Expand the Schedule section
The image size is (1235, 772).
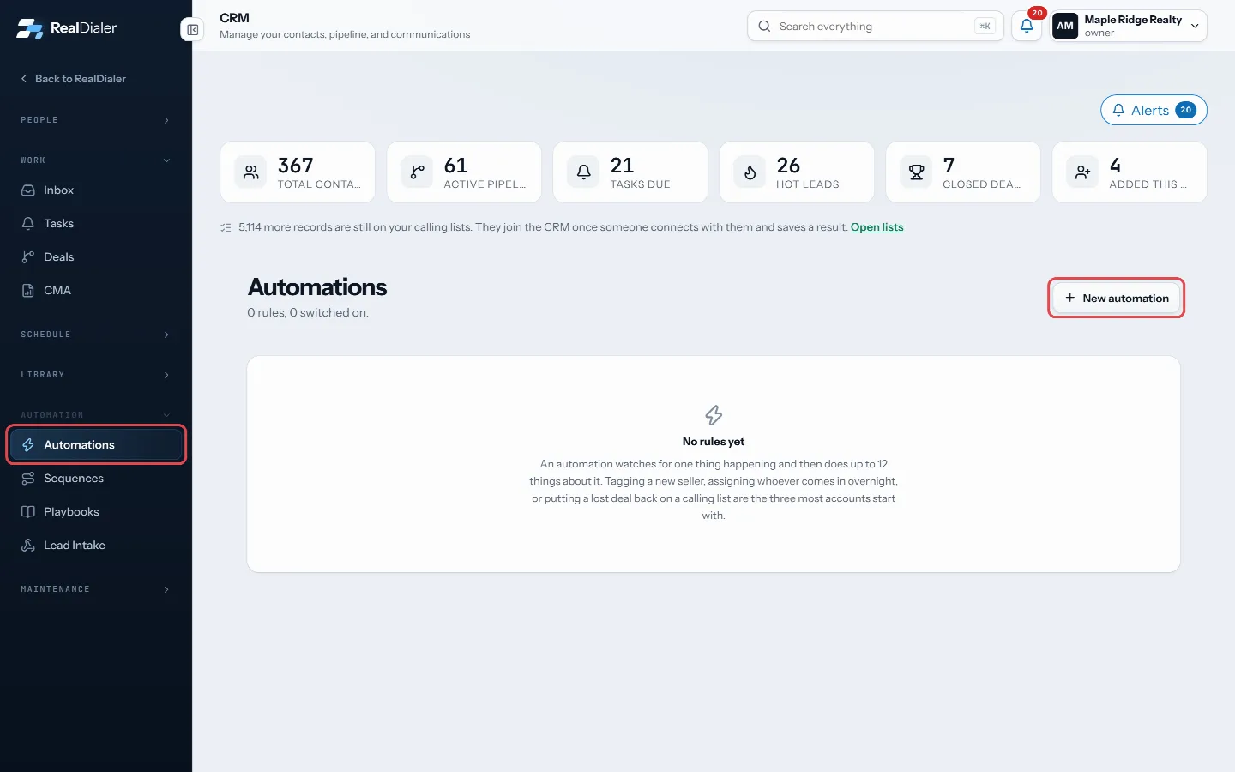click(x=96, y=335)
